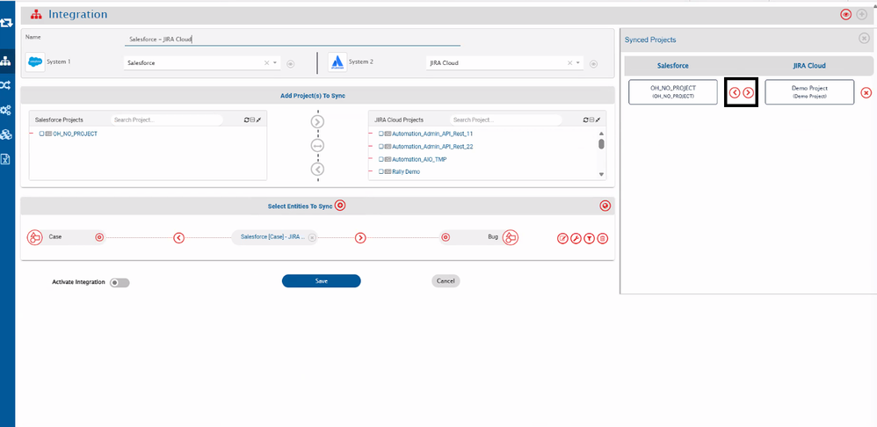
Task: Click the target icon beside Case
Action: tap(99, 237)
